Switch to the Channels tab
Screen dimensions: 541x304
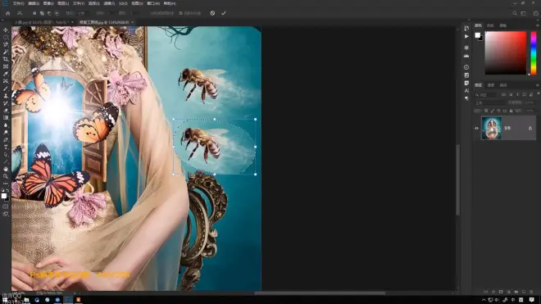coord(491,85)
